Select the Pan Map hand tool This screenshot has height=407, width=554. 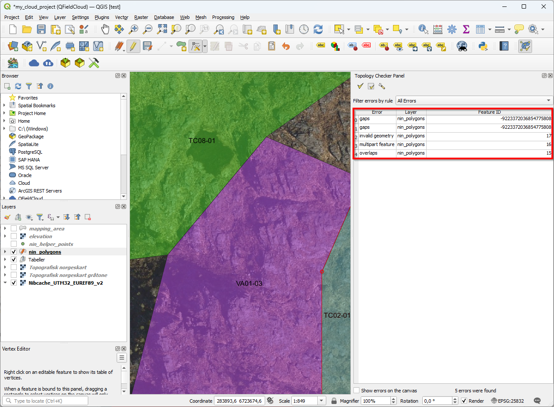(105, 29)
